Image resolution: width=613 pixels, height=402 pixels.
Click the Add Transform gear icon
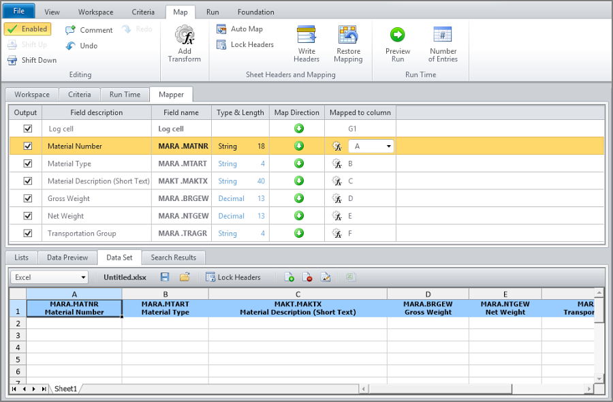185,35
